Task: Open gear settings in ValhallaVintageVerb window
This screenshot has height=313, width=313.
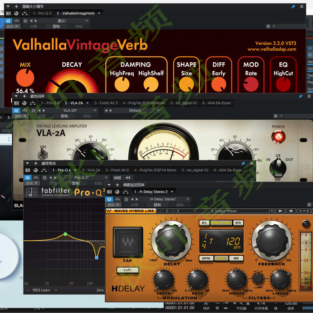Action: pos(268,26)
